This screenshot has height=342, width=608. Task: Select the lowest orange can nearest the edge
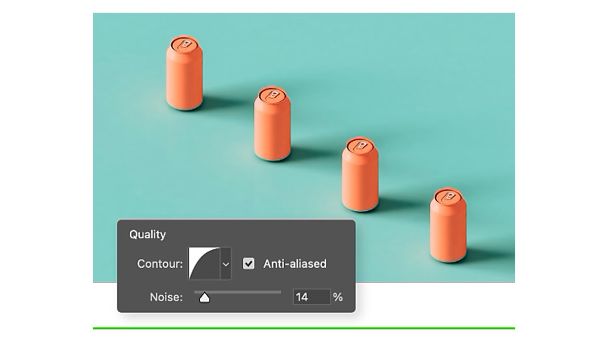[448, 225]
